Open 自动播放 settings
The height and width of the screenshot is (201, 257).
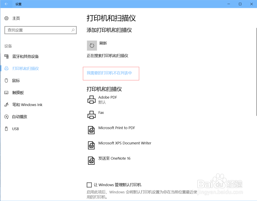[x=20, y=117]
